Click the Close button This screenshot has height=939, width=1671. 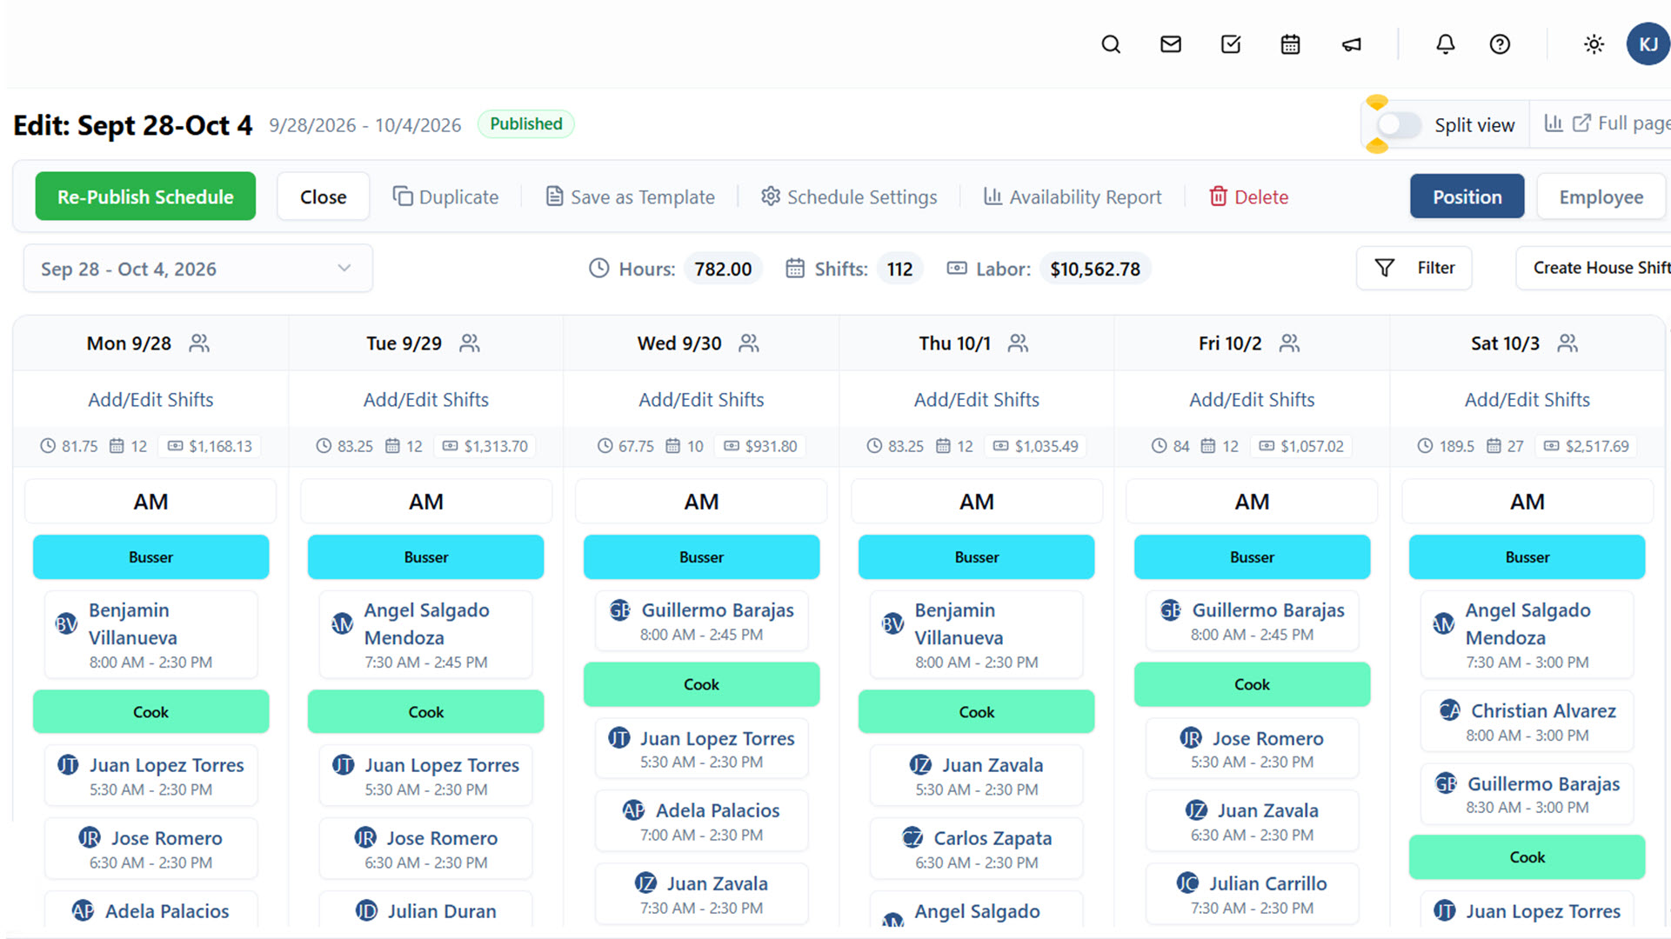[x=324, y=196]
